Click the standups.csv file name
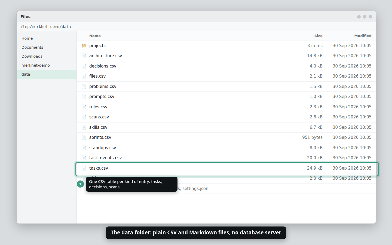Screen dimensions: 392x245 (x=103, y=148)
